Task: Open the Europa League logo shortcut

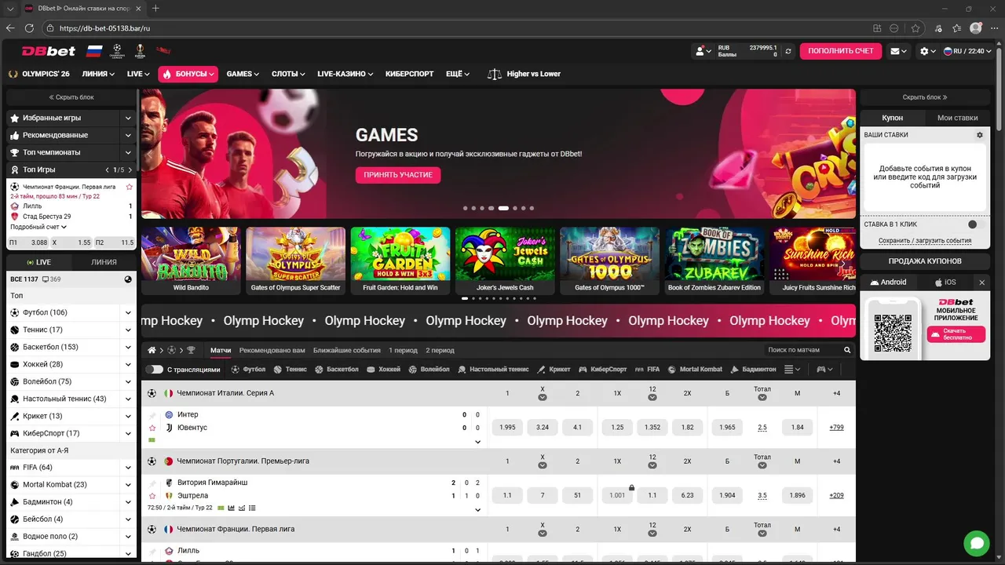Action: click(x=140, y=51)
